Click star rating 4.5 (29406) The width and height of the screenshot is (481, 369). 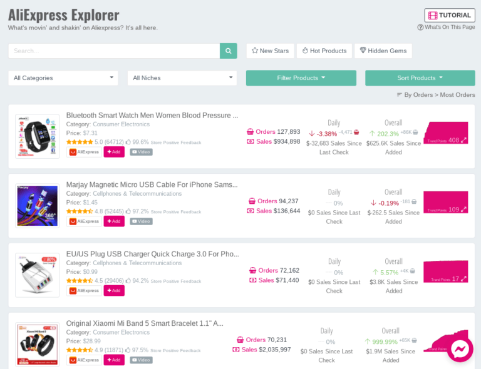pyautogui.click(x=95, y=281)
